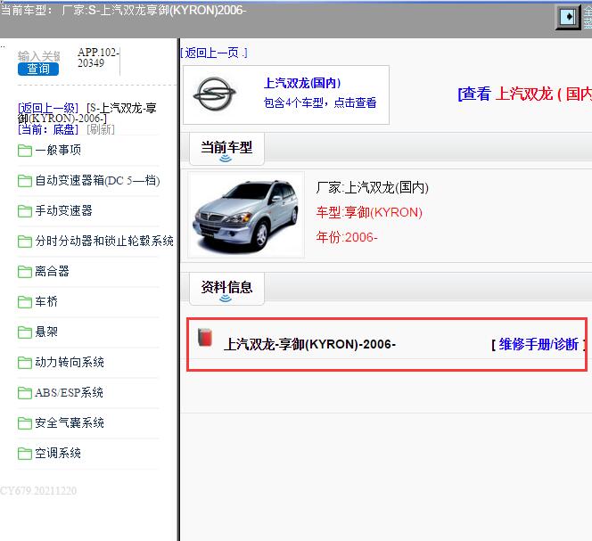Open 分时分动器和锁止轮毂系统 category
Screen dimensions: 592x541
[104, 241]
